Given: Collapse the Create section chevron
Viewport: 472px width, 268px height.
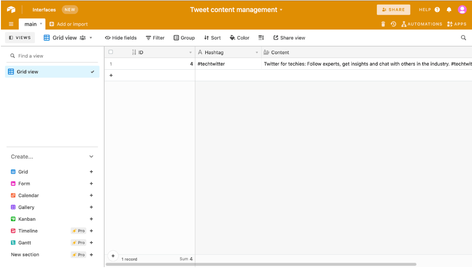Looking at the screenshot, I should click(91, 156).
